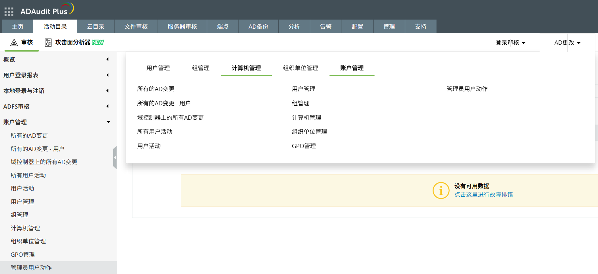Open the 登录审核 dropdown

(x=510, y=43)
